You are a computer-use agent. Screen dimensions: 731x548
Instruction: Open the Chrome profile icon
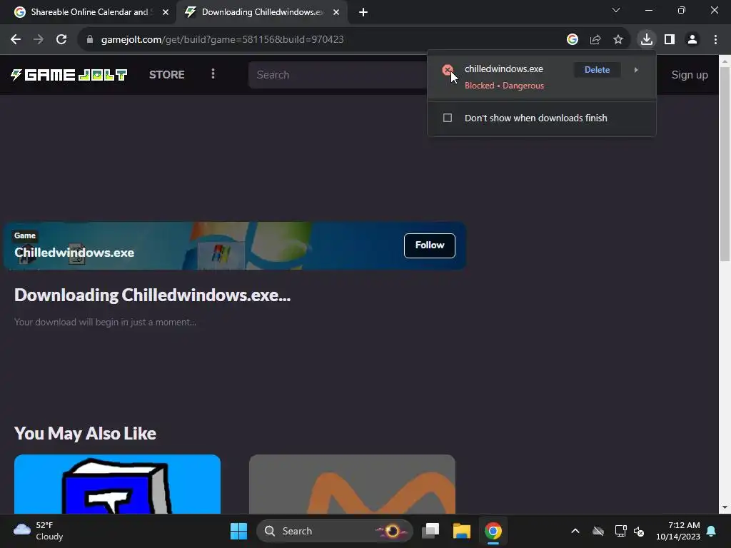pyautogui.click(x=692, y=40)
